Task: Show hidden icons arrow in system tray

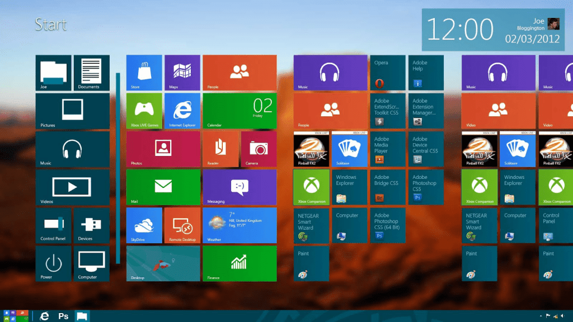Action: tap(541, 316)
